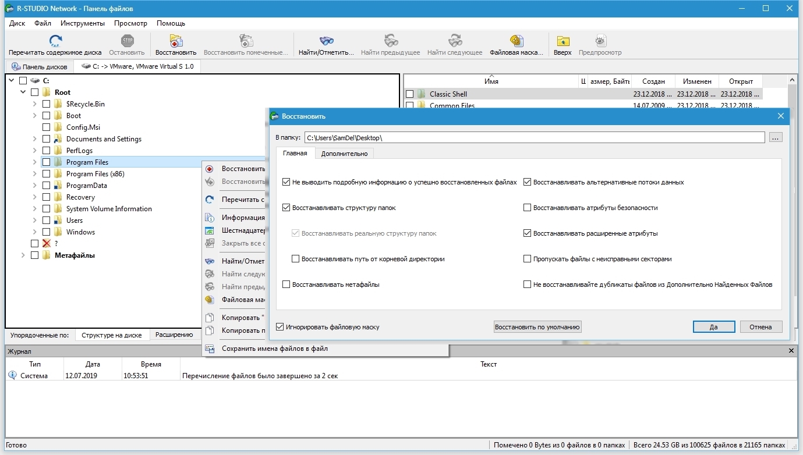This screenshot has width=803, height=455.
Task: Click the Documents and Settings shortcut icon
Action: coord(58,138)
